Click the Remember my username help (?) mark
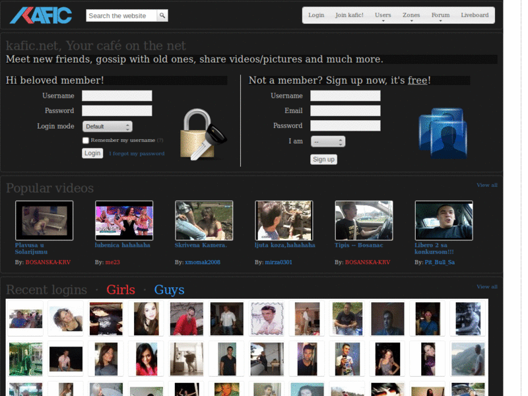 [x=160, y=141]
